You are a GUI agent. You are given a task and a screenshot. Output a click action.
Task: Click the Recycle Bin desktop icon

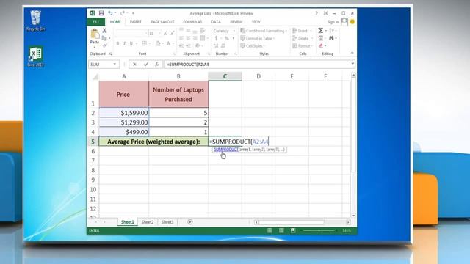(36, 21)
